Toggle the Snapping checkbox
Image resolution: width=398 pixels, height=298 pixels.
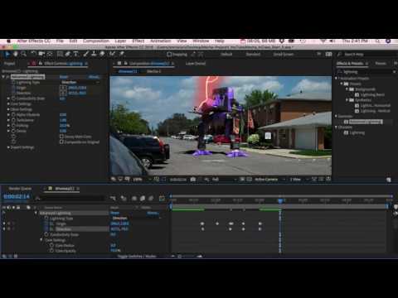pyautogui.click(x=169, y=55)
